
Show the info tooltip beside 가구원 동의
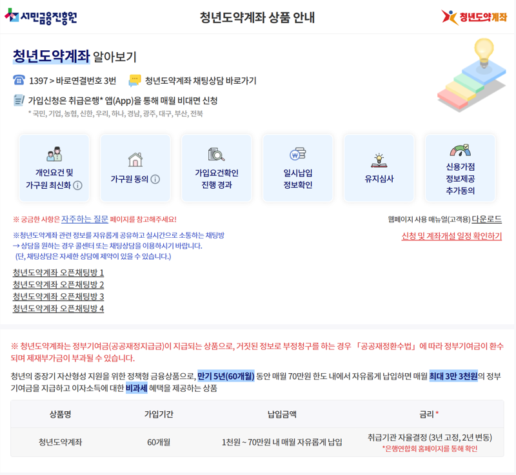[x=155, y=179]
